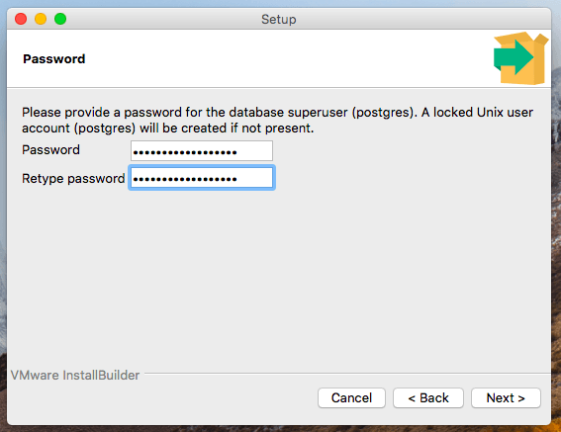The image size is (561, 432).
Task: Click the white header banner area
Action: coord(279,58)
